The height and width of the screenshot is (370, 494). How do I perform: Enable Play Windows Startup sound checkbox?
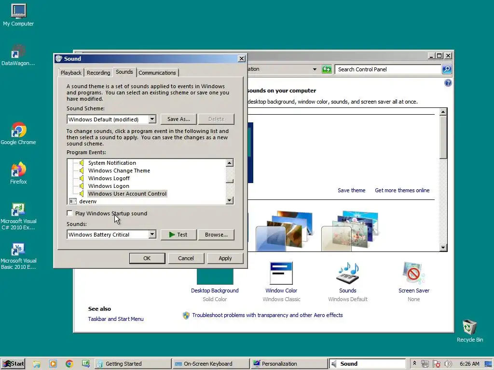[69, 213]
